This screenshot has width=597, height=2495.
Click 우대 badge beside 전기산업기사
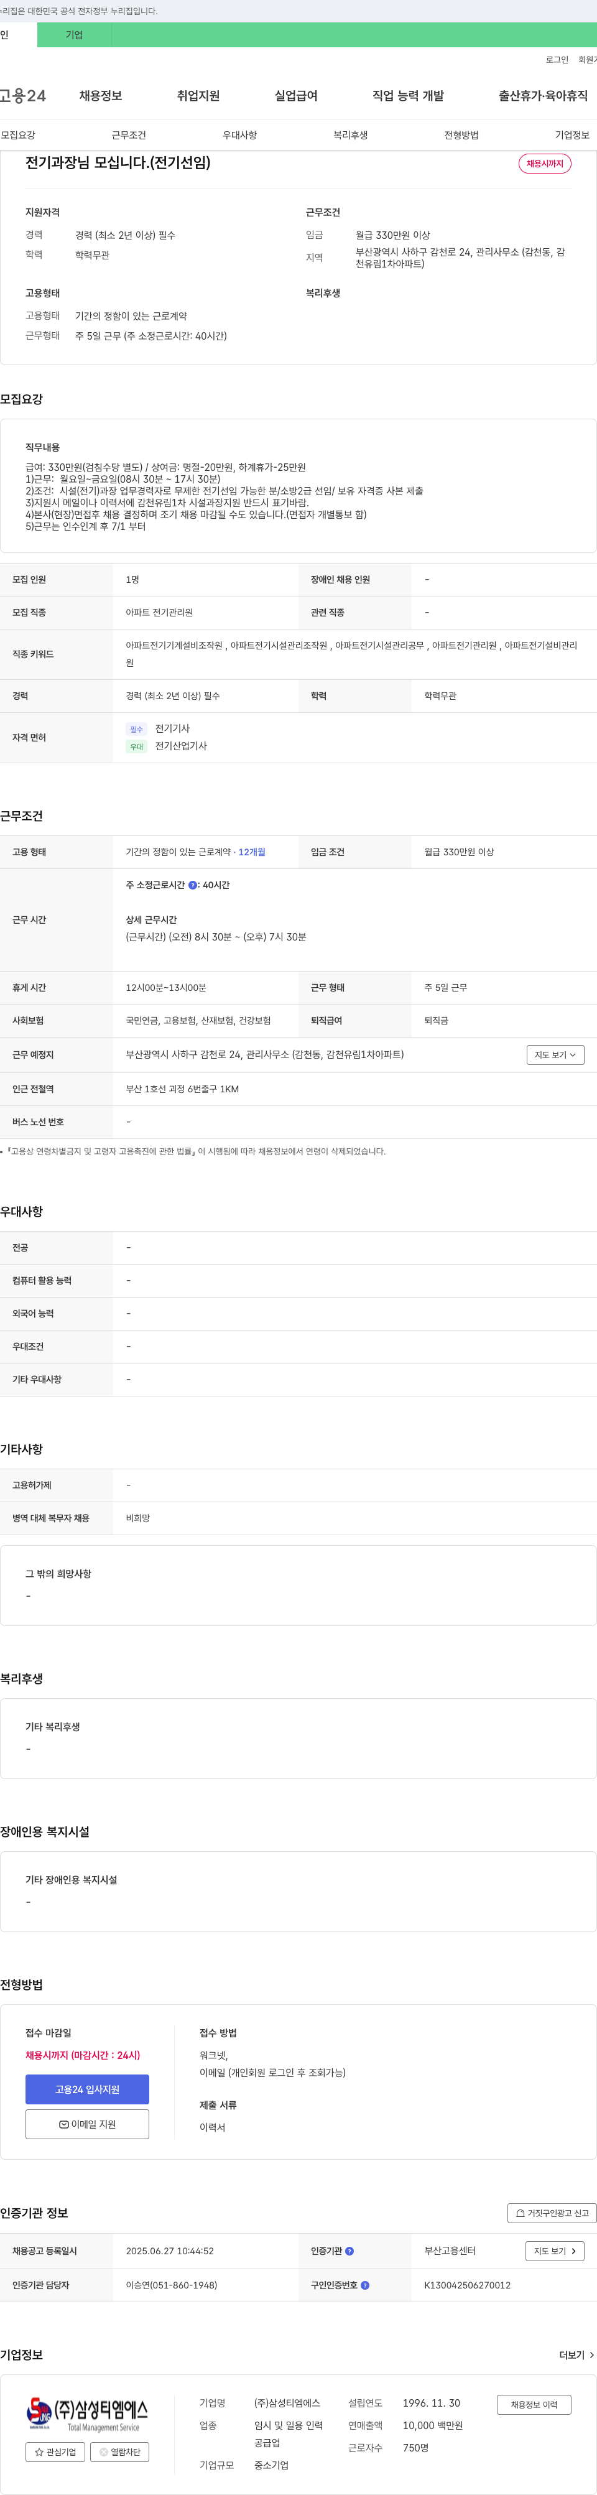pyautogui.click(x=136, y=746)
